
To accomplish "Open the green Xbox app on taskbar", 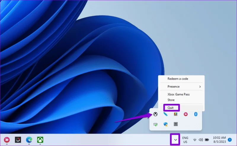I will (40, 140).
